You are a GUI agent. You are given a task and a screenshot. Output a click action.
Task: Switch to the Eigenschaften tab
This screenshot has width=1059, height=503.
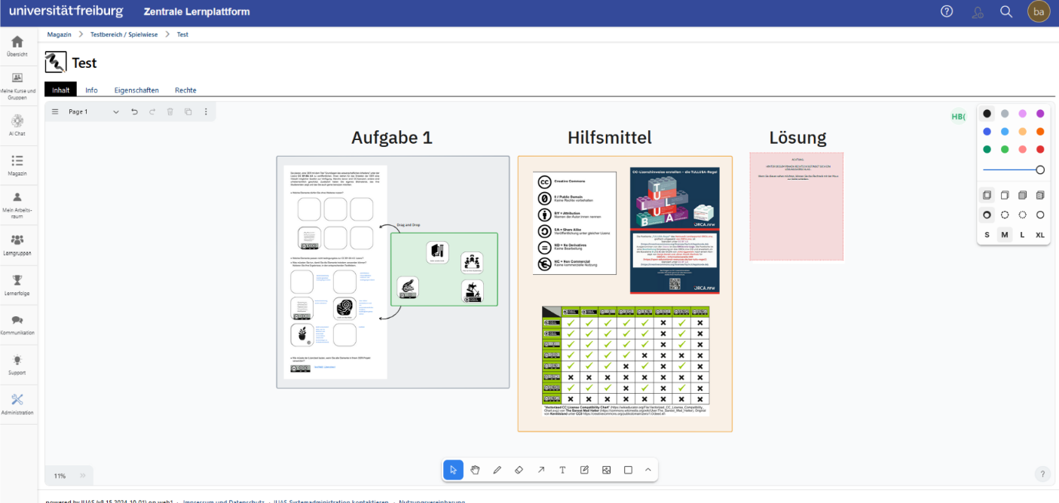point(136,90)
